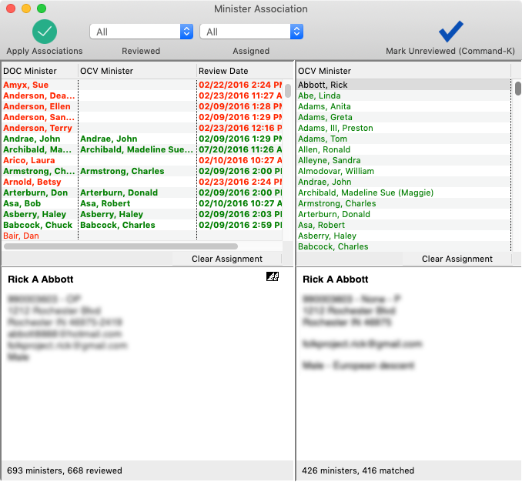
Task: Sort by the Review Date column header
Action: click(239, 71)
